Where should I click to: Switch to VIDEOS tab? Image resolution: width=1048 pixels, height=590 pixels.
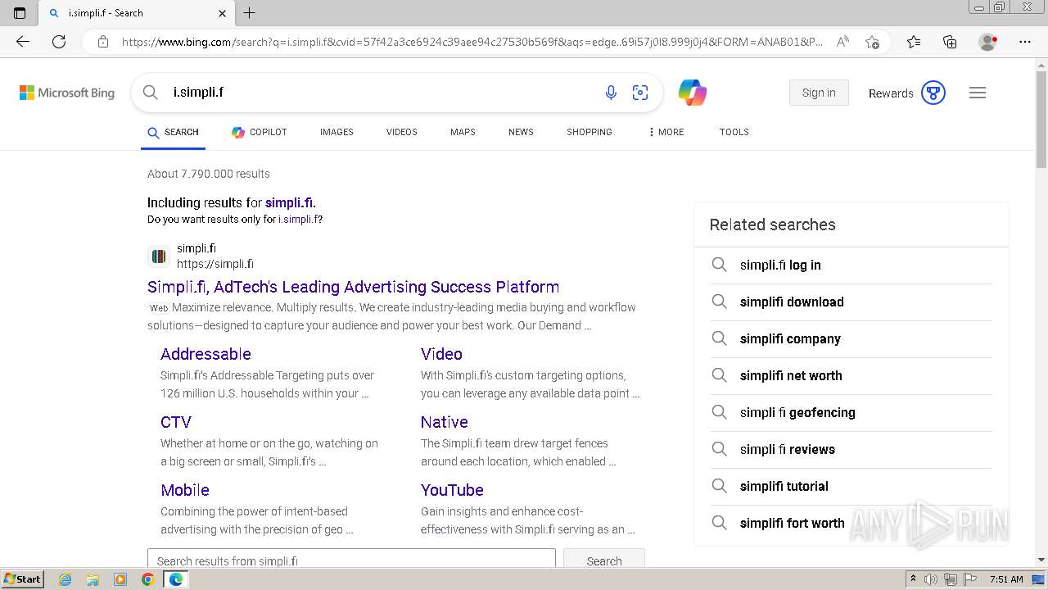[x=402, y=132]
